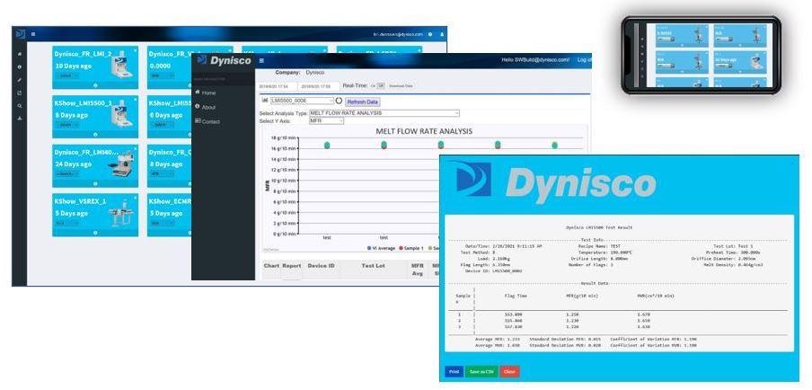Click the info dot on the Dynisco_FR_LMI40 card
This screenshot has height=390, width=812.
point(95,183)
